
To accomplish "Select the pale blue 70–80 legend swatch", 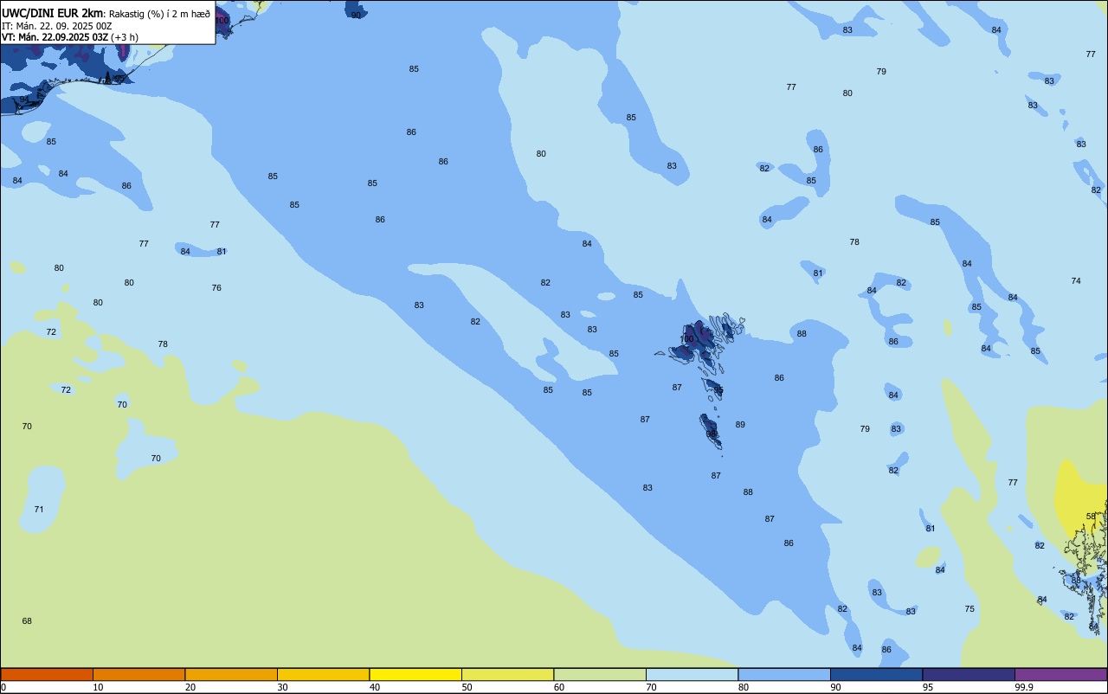I will click(x=692, y=674).
